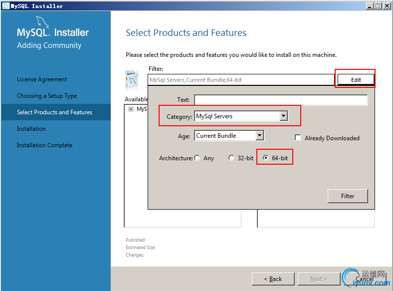The height and width of the screenshot is (291, 393).
Task: Select the 32-bit architecture option
Action: click(231, 158)
